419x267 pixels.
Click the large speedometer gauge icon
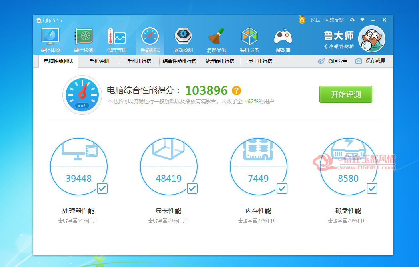[x=82, y=95]
